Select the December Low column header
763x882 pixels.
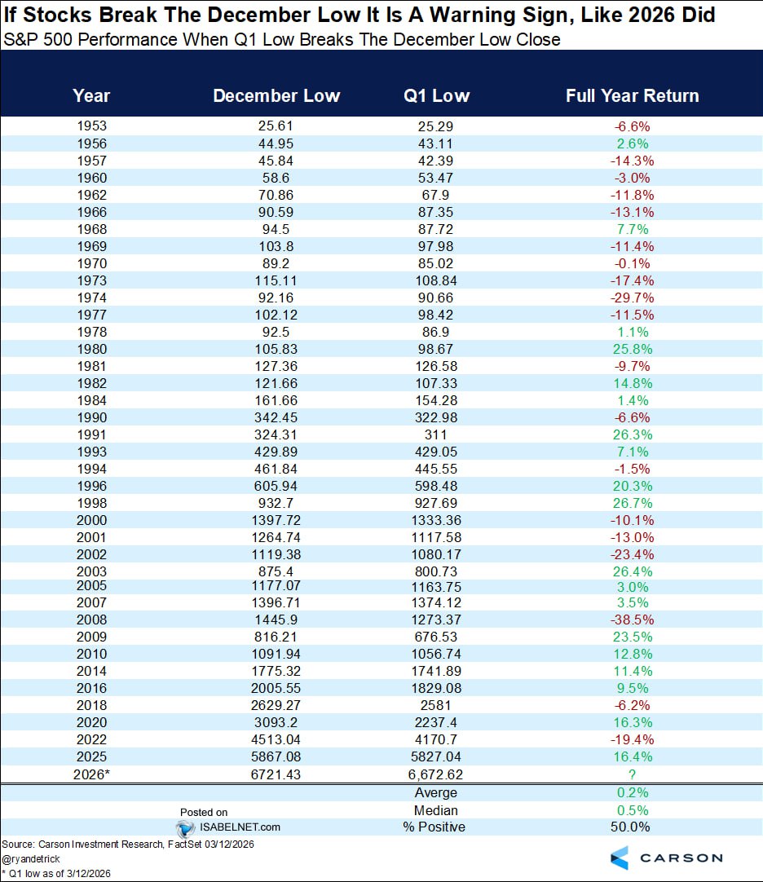[x=276, y=95]
